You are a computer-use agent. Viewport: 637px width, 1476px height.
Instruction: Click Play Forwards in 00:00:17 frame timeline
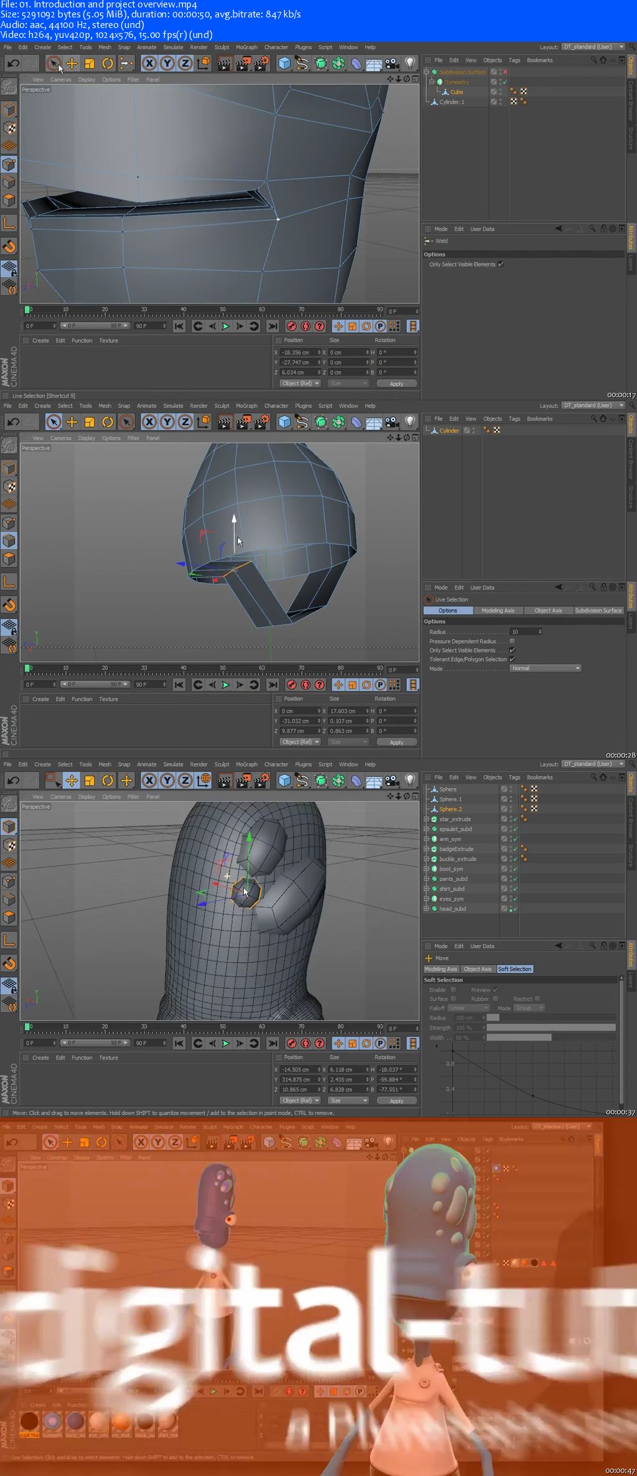225,326
